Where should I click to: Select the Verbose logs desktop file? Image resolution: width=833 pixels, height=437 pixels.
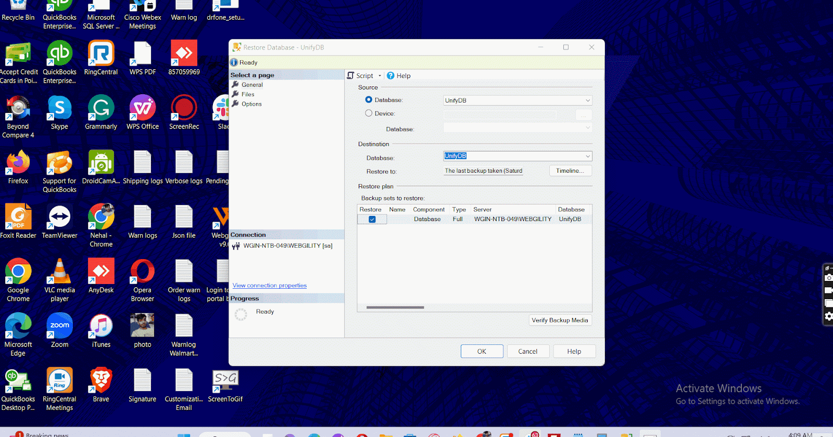point(184,168)
